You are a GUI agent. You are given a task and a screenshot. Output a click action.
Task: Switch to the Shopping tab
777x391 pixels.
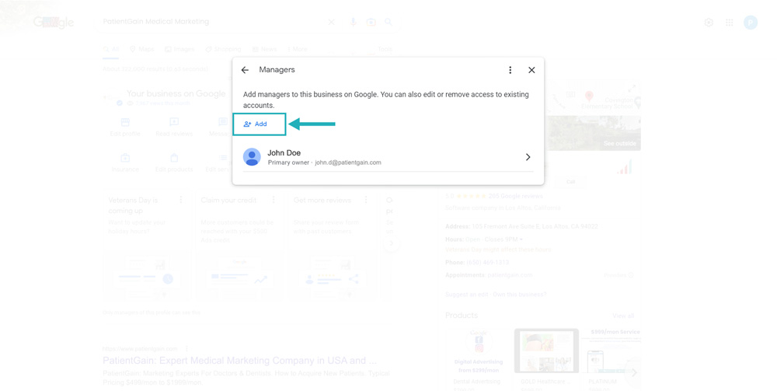tap(223, 49)
